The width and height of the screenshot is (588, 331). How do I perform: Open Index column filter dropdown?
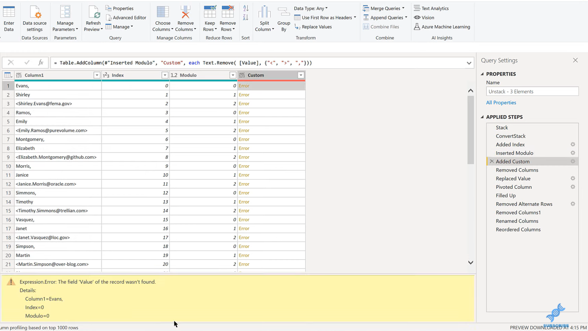click(165, 75)
